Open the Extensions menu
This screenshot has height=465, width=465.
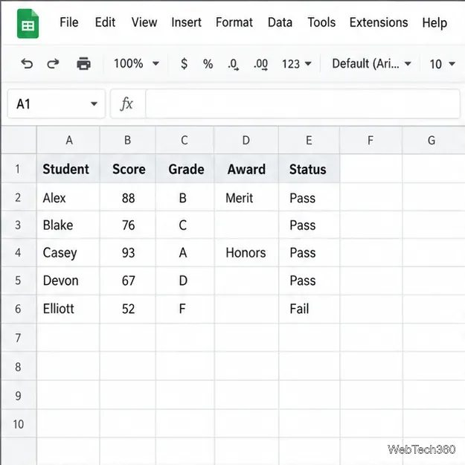(x=379, y=22)
